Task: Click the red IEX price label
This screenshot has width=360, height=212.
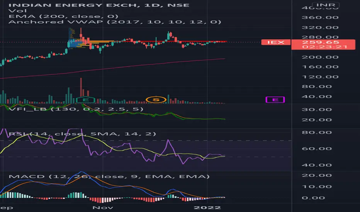Action: [276, 42]
